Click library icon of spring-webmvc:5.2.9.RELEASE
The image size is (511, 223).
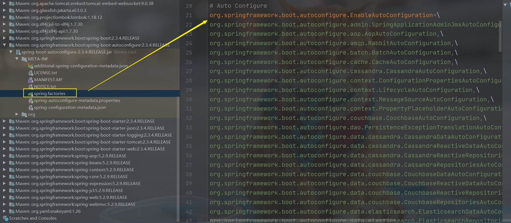12,204
